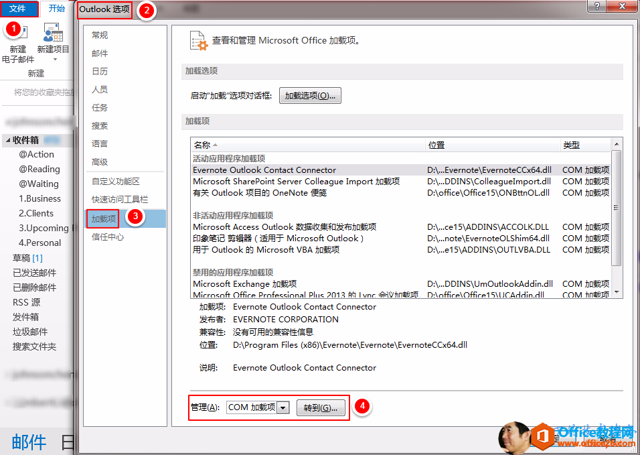
Task: Switch to 邮件 view in navigation bar
Action: click(29, 442)
